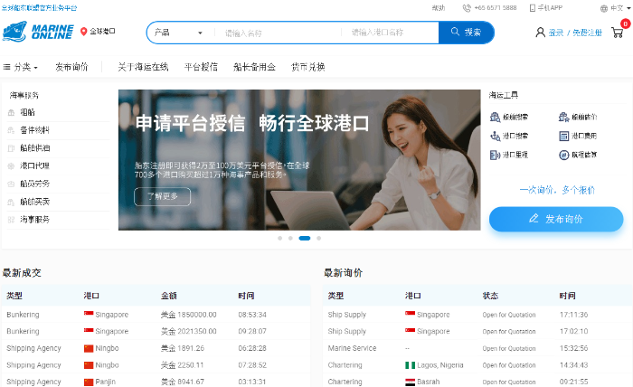Expand the 产品 search type dropdown

pos(178,33)
